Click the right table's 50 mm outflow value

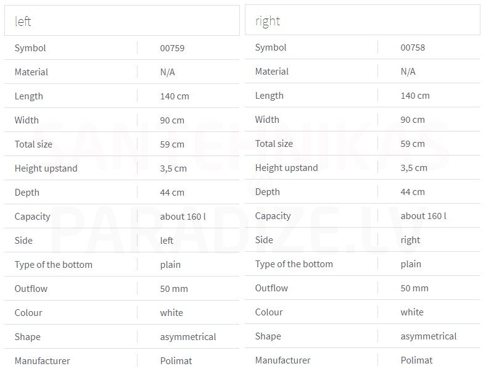pos(414,288)
